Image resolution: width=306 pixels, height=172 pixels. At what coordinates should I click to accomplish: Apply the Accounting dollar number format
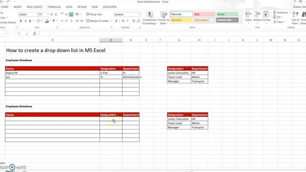[x=116, y=21]
